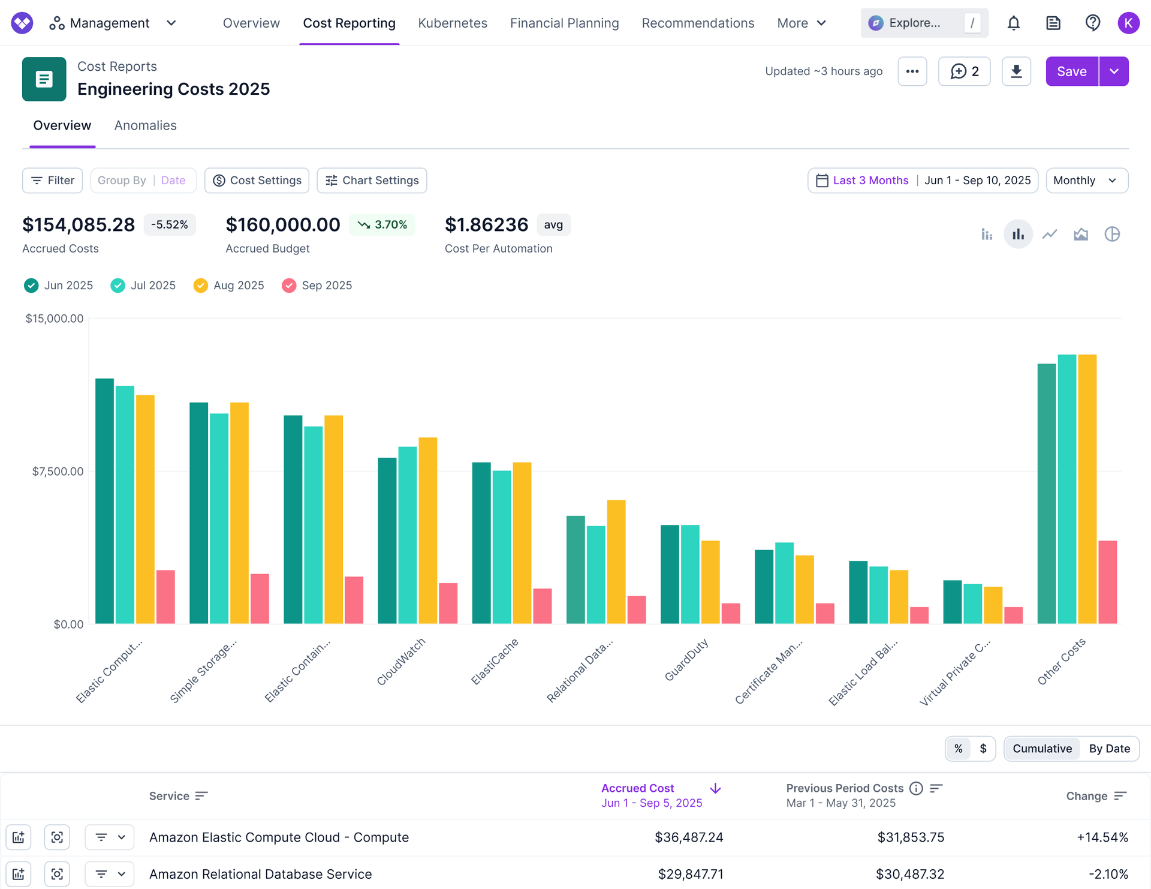Screen dimensions: 1151x889
Task: Switch to area chart view
Action: click(x=1080, y=234)
